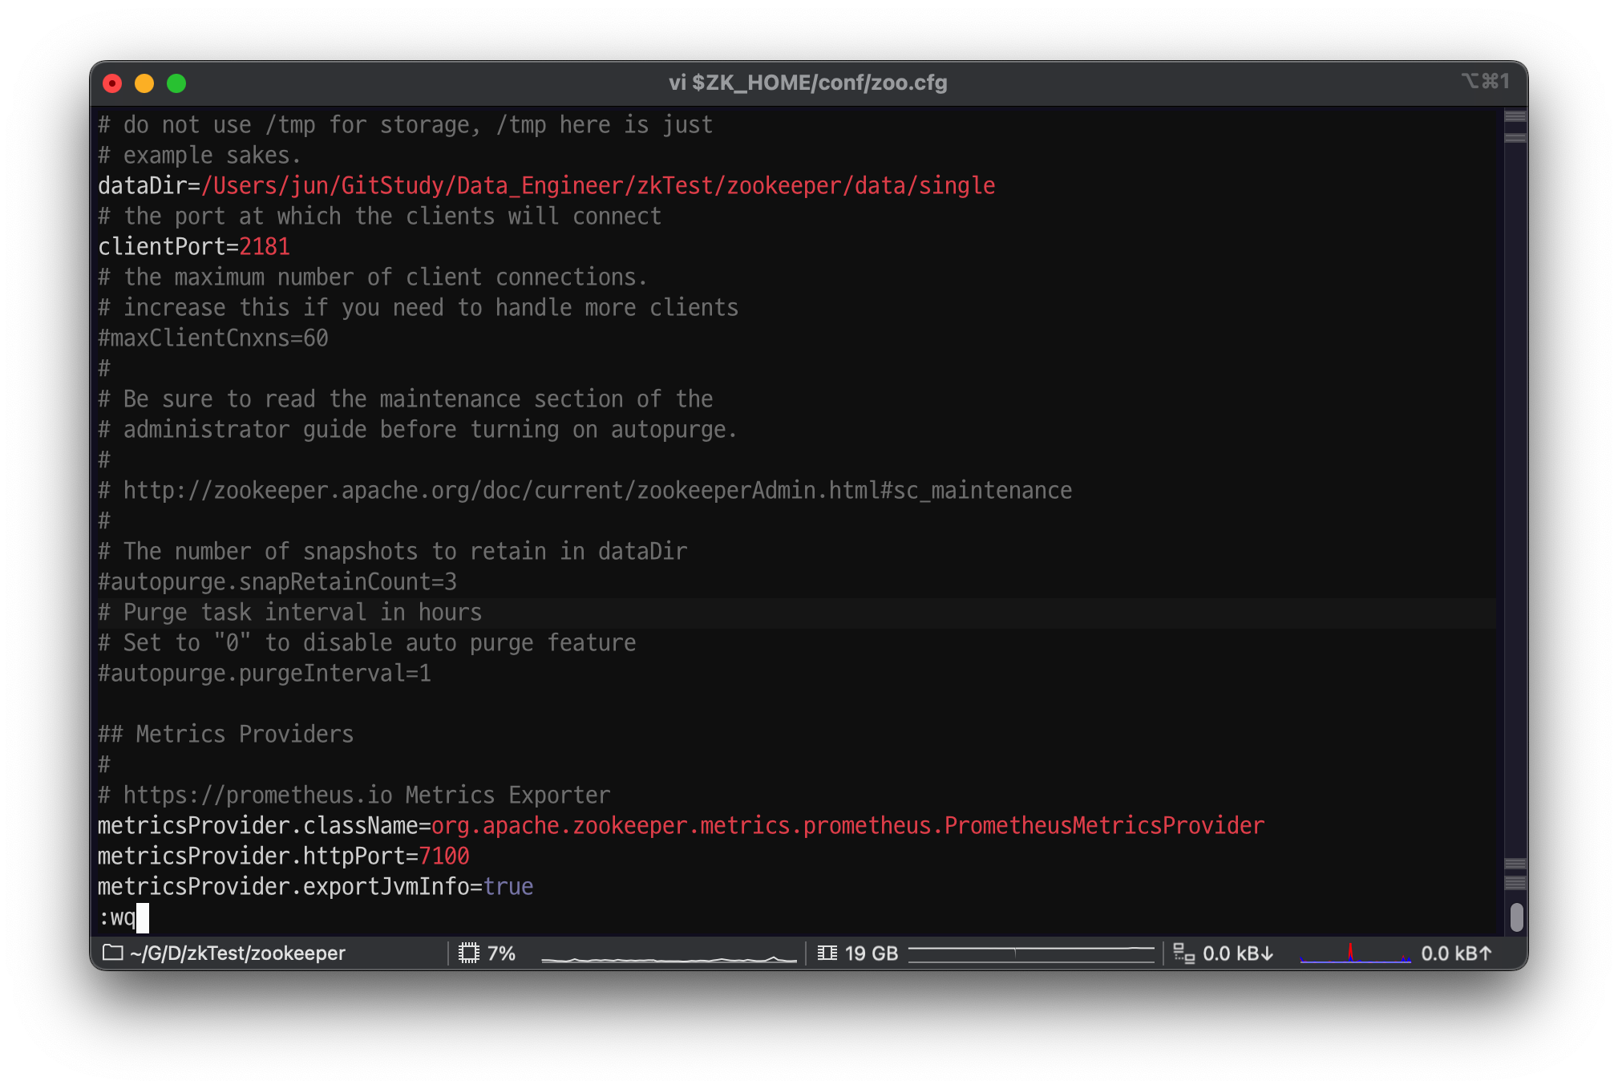Click the top scrollbar mark indicator
The height and width of the screenshot is (1089, 1618).
click(1515, 117)
